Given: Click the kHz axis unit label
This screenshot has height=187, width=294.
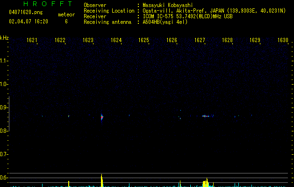Looking at the screenshot, I should coord(4,38).
